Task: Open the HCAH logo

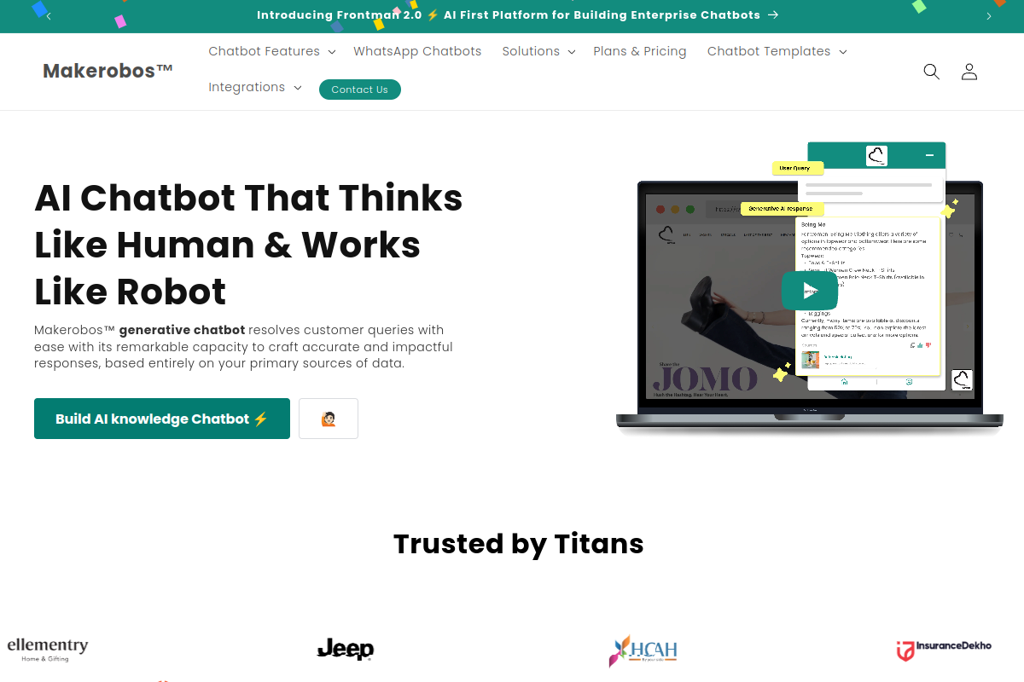Action: (643, 650)
